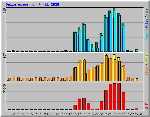
Task: Click the orange sites bar for day 15
Action: [x=71, y=79]
